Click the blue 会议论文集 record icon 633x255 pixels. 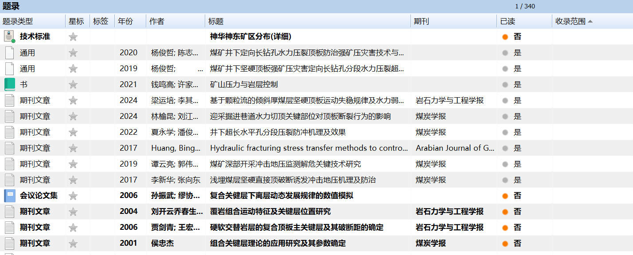(x=9, y=196)
